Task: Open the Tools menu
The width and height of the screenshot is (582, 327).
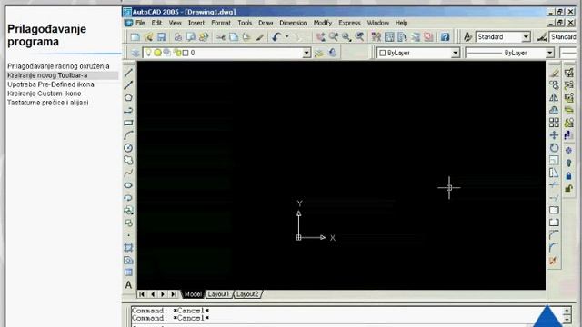Action: pyautogui.click(x=245, y=23)
